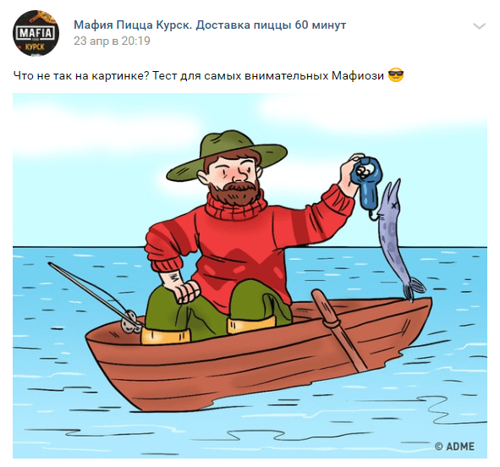Click the sunglasses emoji in post text
The width and height of the screenshot is (500, 467).
coord(396,75)
